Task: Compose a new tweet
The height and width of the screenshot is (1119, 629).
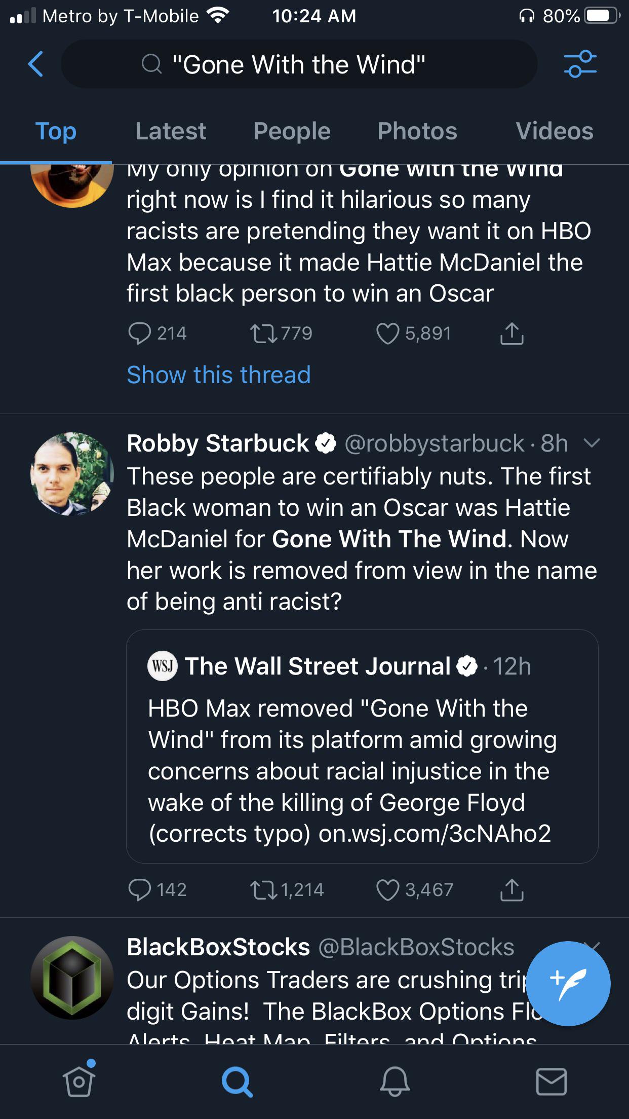Action: pyautogui.click(x=568, y=983)
